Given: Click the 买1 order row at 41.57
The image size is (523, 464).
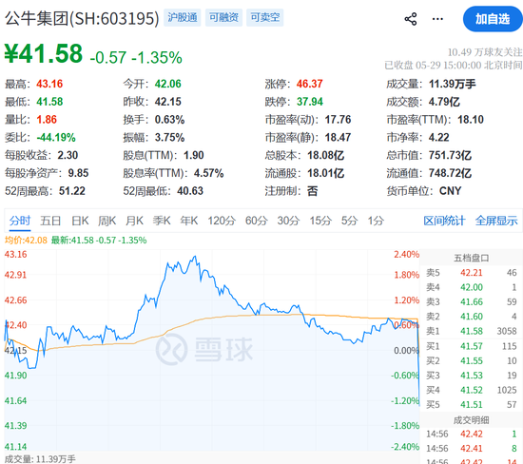Looking at the screenshot, I should pos(471,346).
